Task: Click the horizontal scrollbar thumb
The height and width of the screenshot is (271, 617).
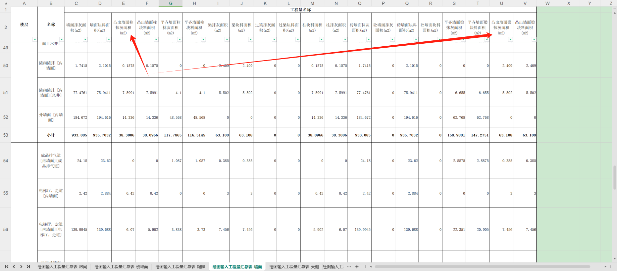Action: pyautogui.click(x=482, y=267)
